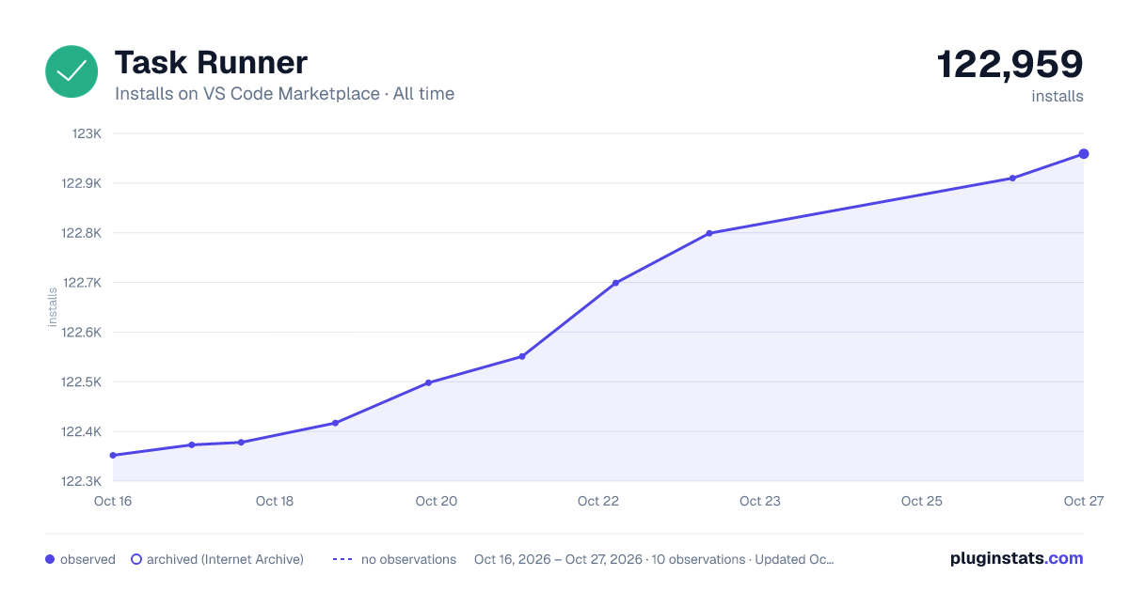Click the 122.3K y-axis label
The width and height of the screenshot is (1129, 592).
[82, 482]
